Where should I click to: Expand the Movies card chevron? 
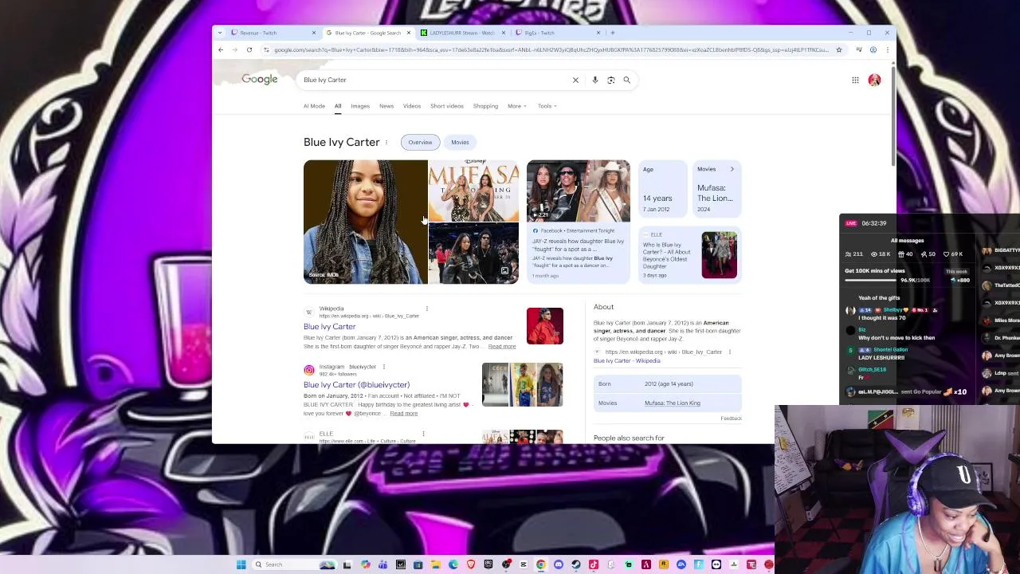pyautogui.click(x=732, y=169)
